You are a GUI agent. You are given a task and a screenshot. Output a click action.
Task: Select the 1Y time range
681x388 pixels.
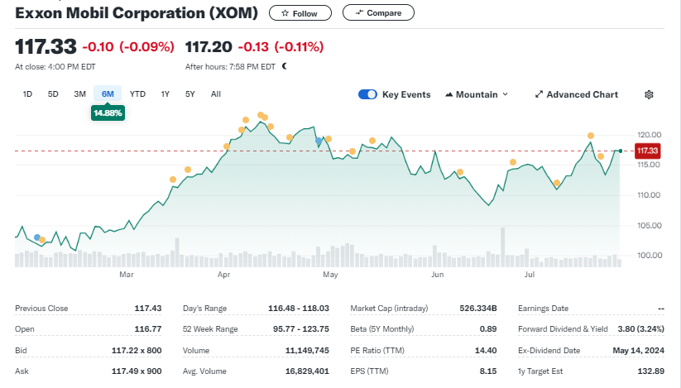[x=165, y=93]
